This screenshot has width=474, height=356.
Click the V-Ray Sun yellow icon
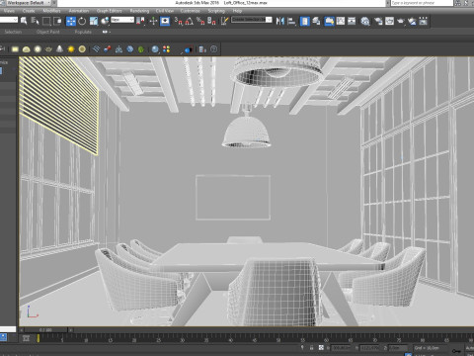click(71, 49)
